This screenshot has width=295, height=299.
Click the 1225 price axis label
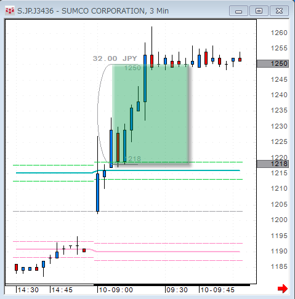tap(279, 142)
